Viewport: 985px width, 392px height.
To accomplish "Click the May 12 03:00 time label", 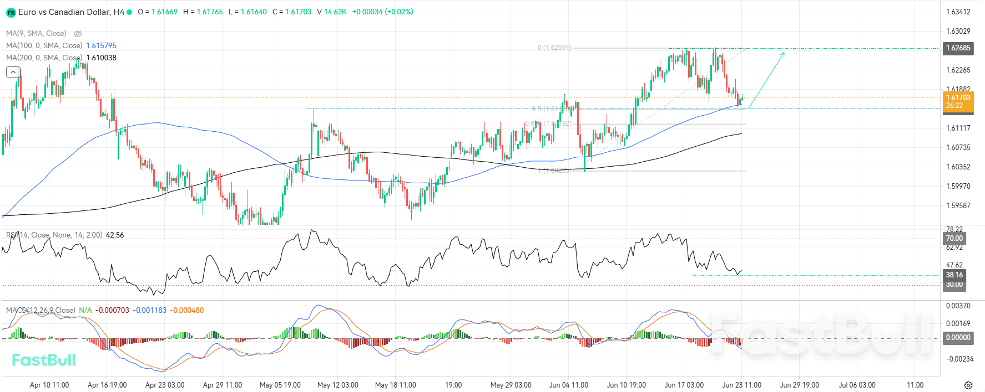I will tap(338, 385).
